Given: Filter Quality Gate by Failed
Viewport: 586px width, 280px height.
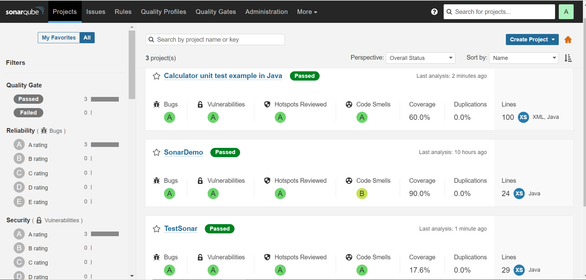Looking at the screenshot, I should click(x=28, y=113).
